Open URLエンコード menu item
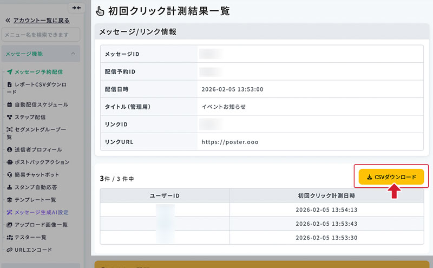Screen dimensions: 433x268 click(29, 250)
